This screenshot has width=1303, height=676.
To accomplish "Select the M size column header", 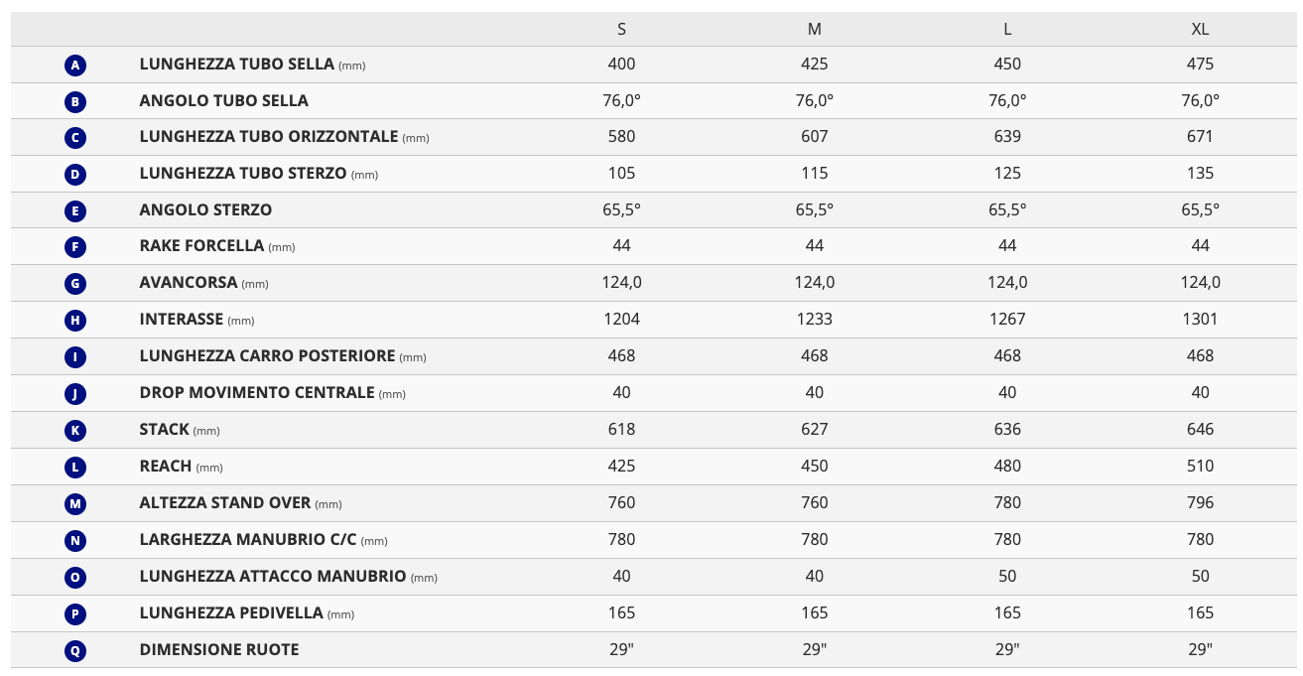I will tap(815, 29).
